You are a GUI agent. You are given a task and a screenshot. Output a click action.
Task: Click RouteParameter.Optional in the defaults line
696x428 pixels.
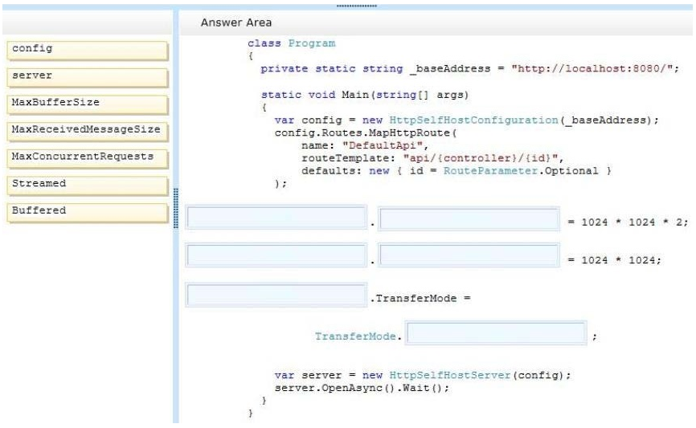521,171
